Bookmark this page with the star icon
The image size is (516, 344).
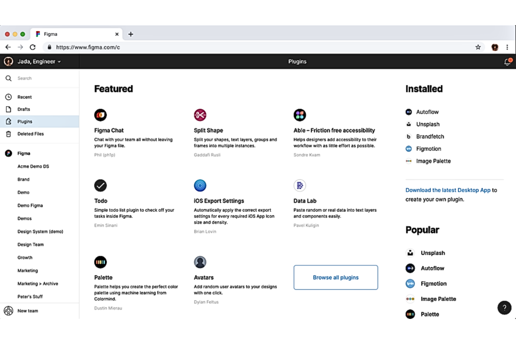point(478,47)
